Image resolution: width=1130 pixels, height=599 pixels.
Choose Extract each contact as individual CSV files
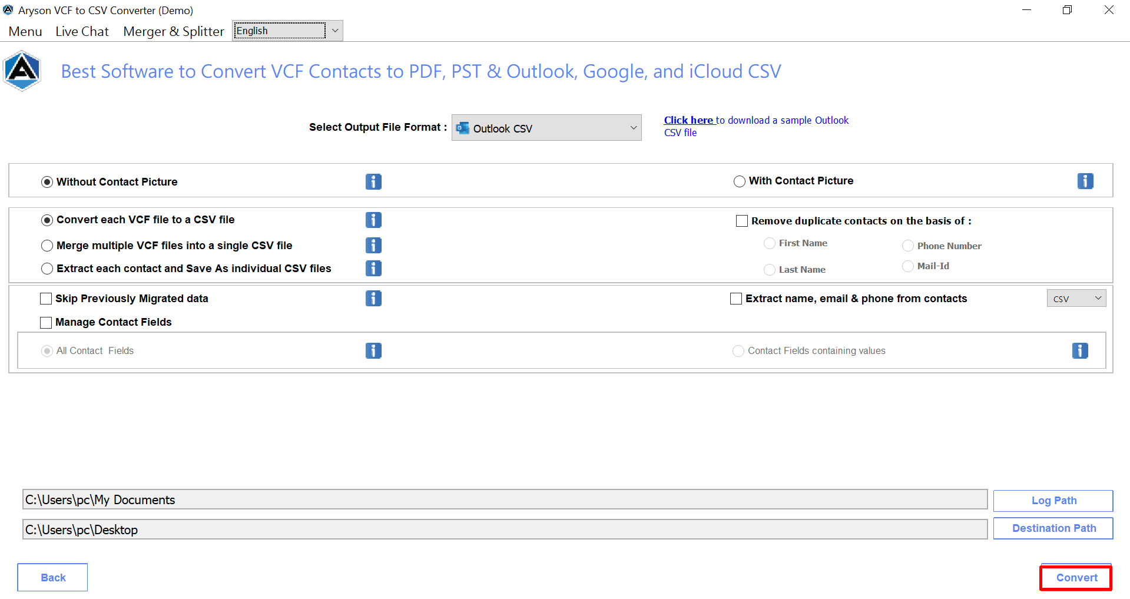click(x=47, y=269)
